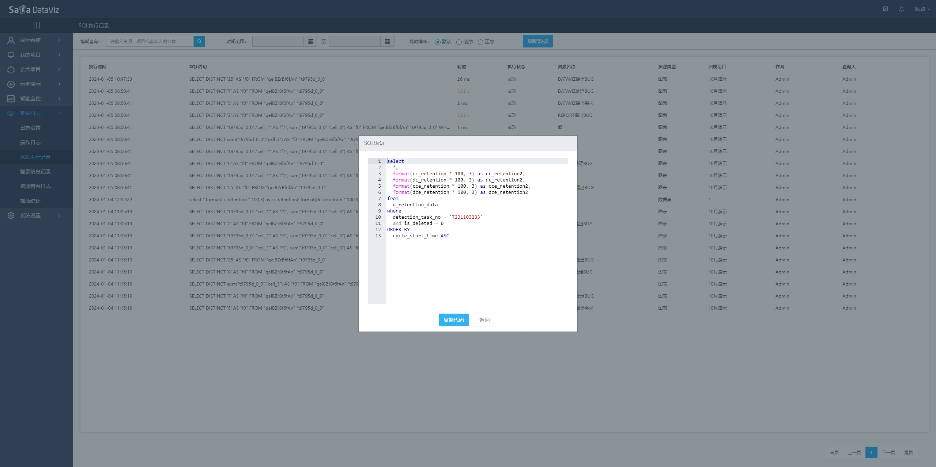Focus the 模糊查询 search input

point(150,41)
